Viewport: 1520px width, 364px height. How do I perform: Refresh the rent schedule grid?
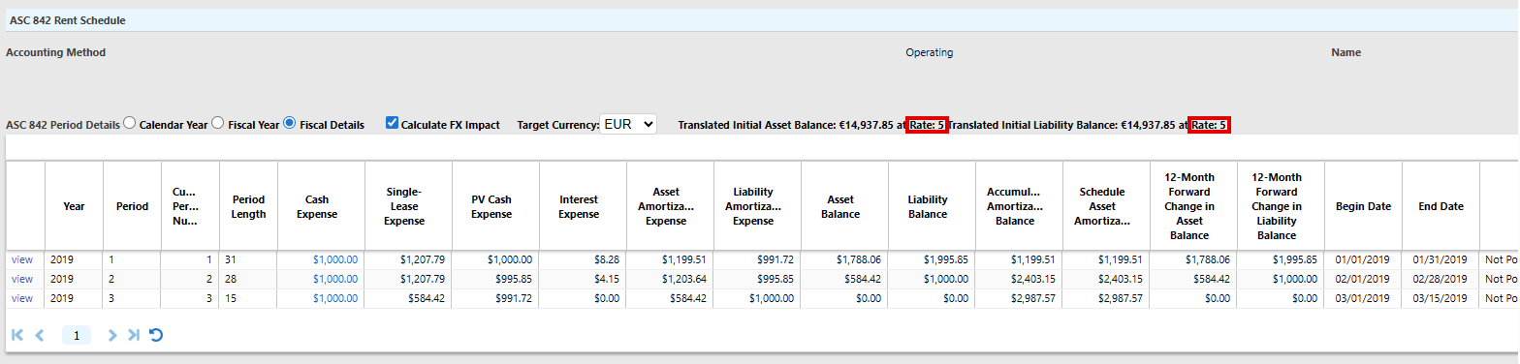(155, 335)
